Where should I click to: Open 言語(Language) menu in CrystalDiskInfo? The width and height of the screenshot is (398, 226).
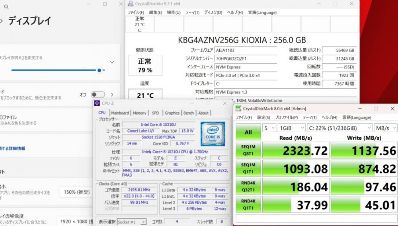(x=262, y=12)
